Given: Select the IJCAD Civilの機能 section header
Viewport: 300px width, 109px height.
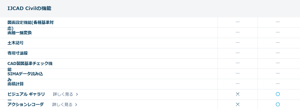Looking at the screenshot, I should (x=29, y=8).
